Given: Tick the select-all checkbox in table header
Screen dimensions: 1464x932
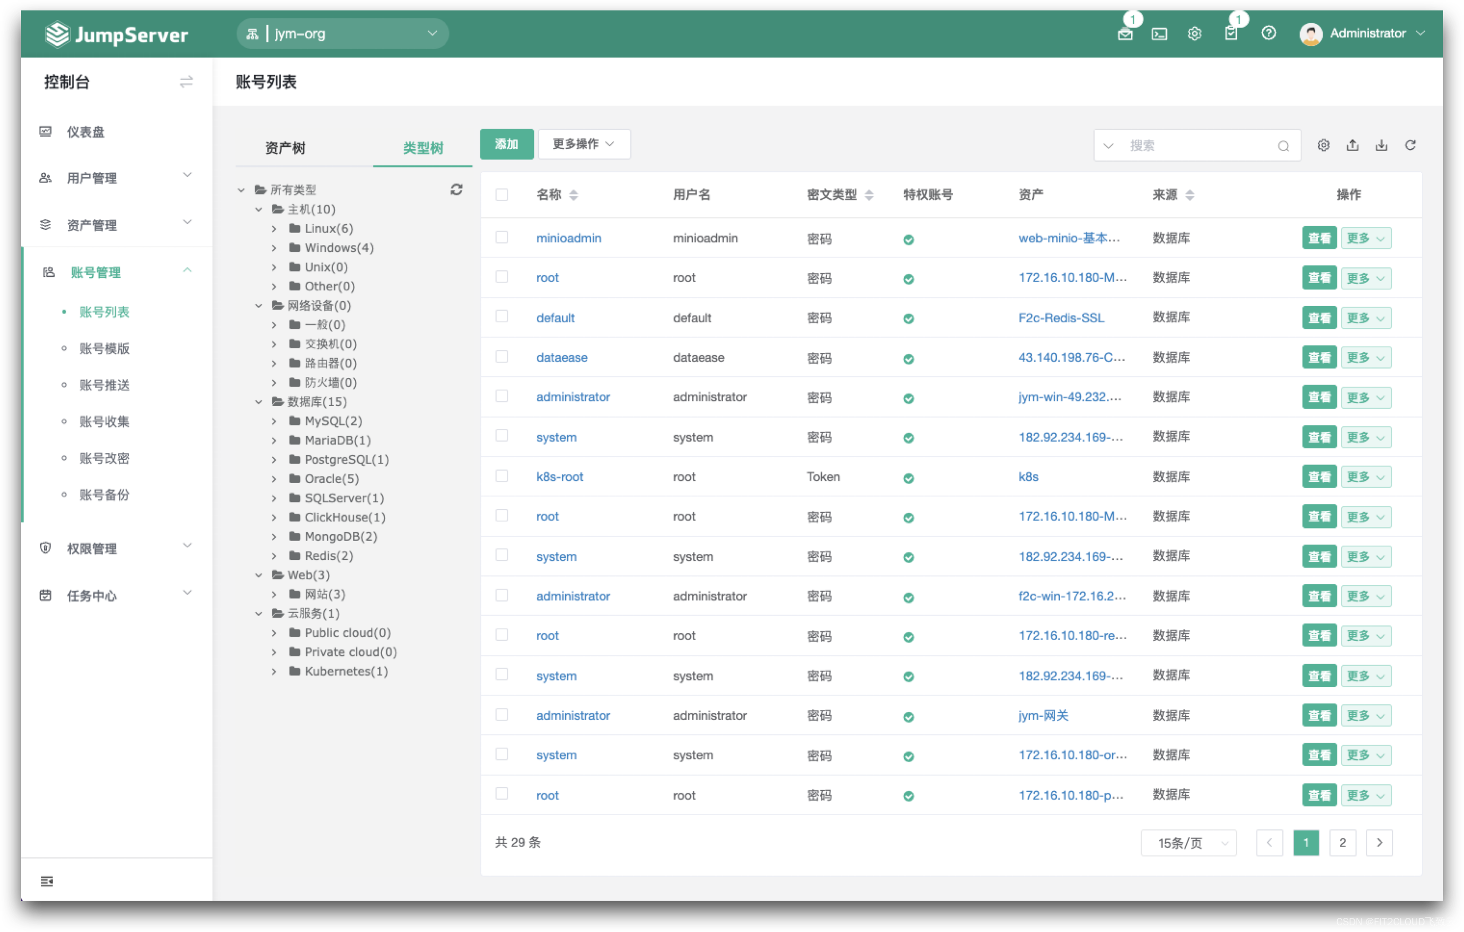Looking at the screenshot, I should [501, 194].
